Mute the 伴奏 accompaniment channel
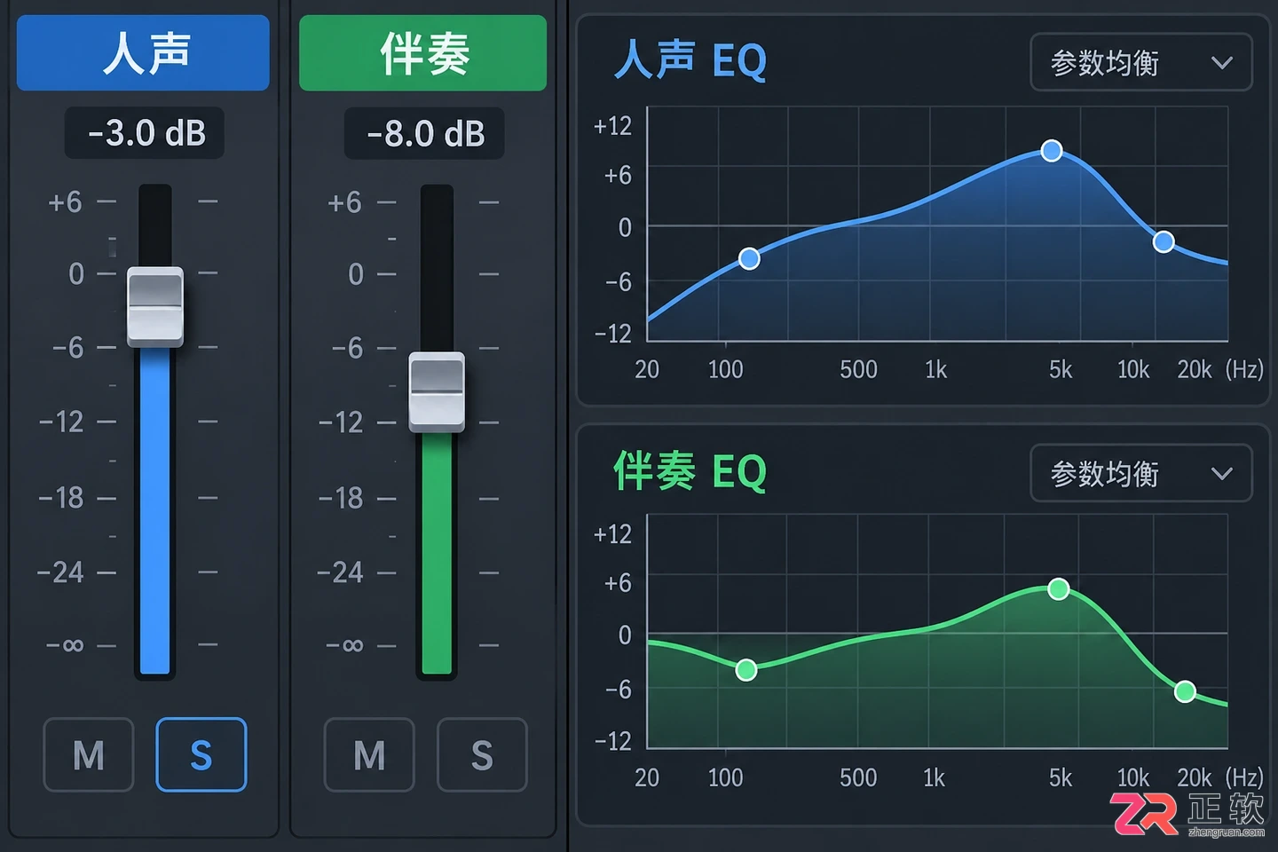This screenshot has height=852, width=1278. click(369, 754)
